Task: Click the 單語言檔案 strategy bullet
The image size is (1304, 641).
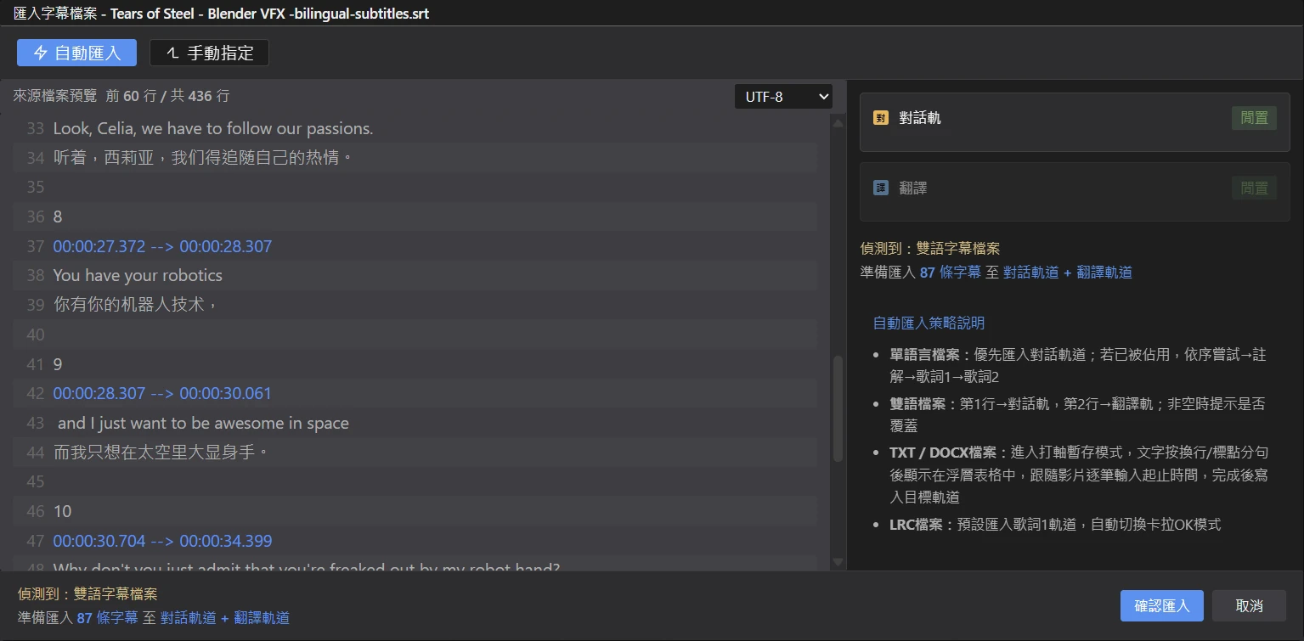Action: [1078, 365]
